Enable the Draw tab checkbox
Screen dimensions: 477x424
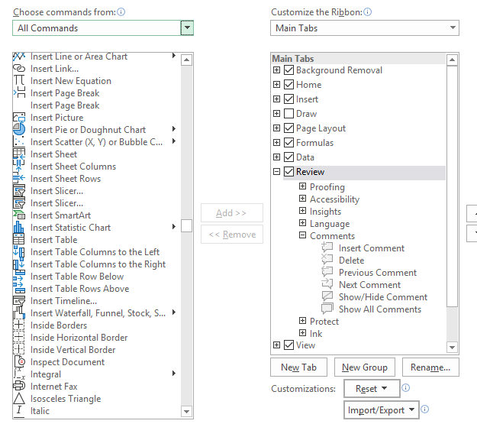pyautogui.click(x=288, y=114)
